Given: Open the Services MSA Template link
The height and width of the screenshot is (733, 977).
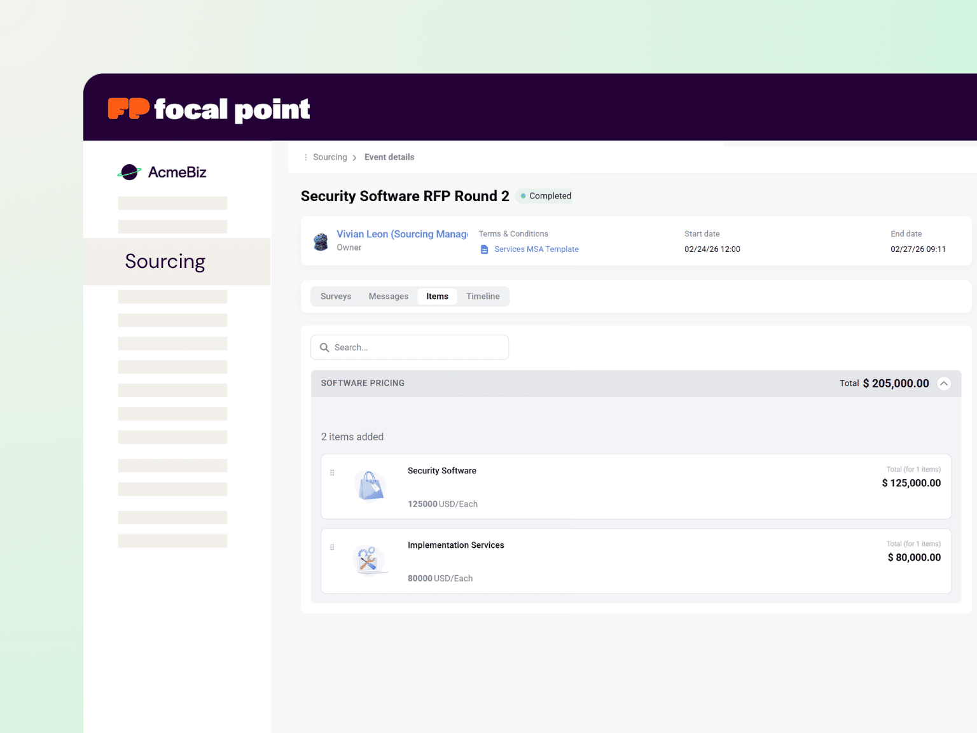Looking at the screenshot, I should [537, 249].
